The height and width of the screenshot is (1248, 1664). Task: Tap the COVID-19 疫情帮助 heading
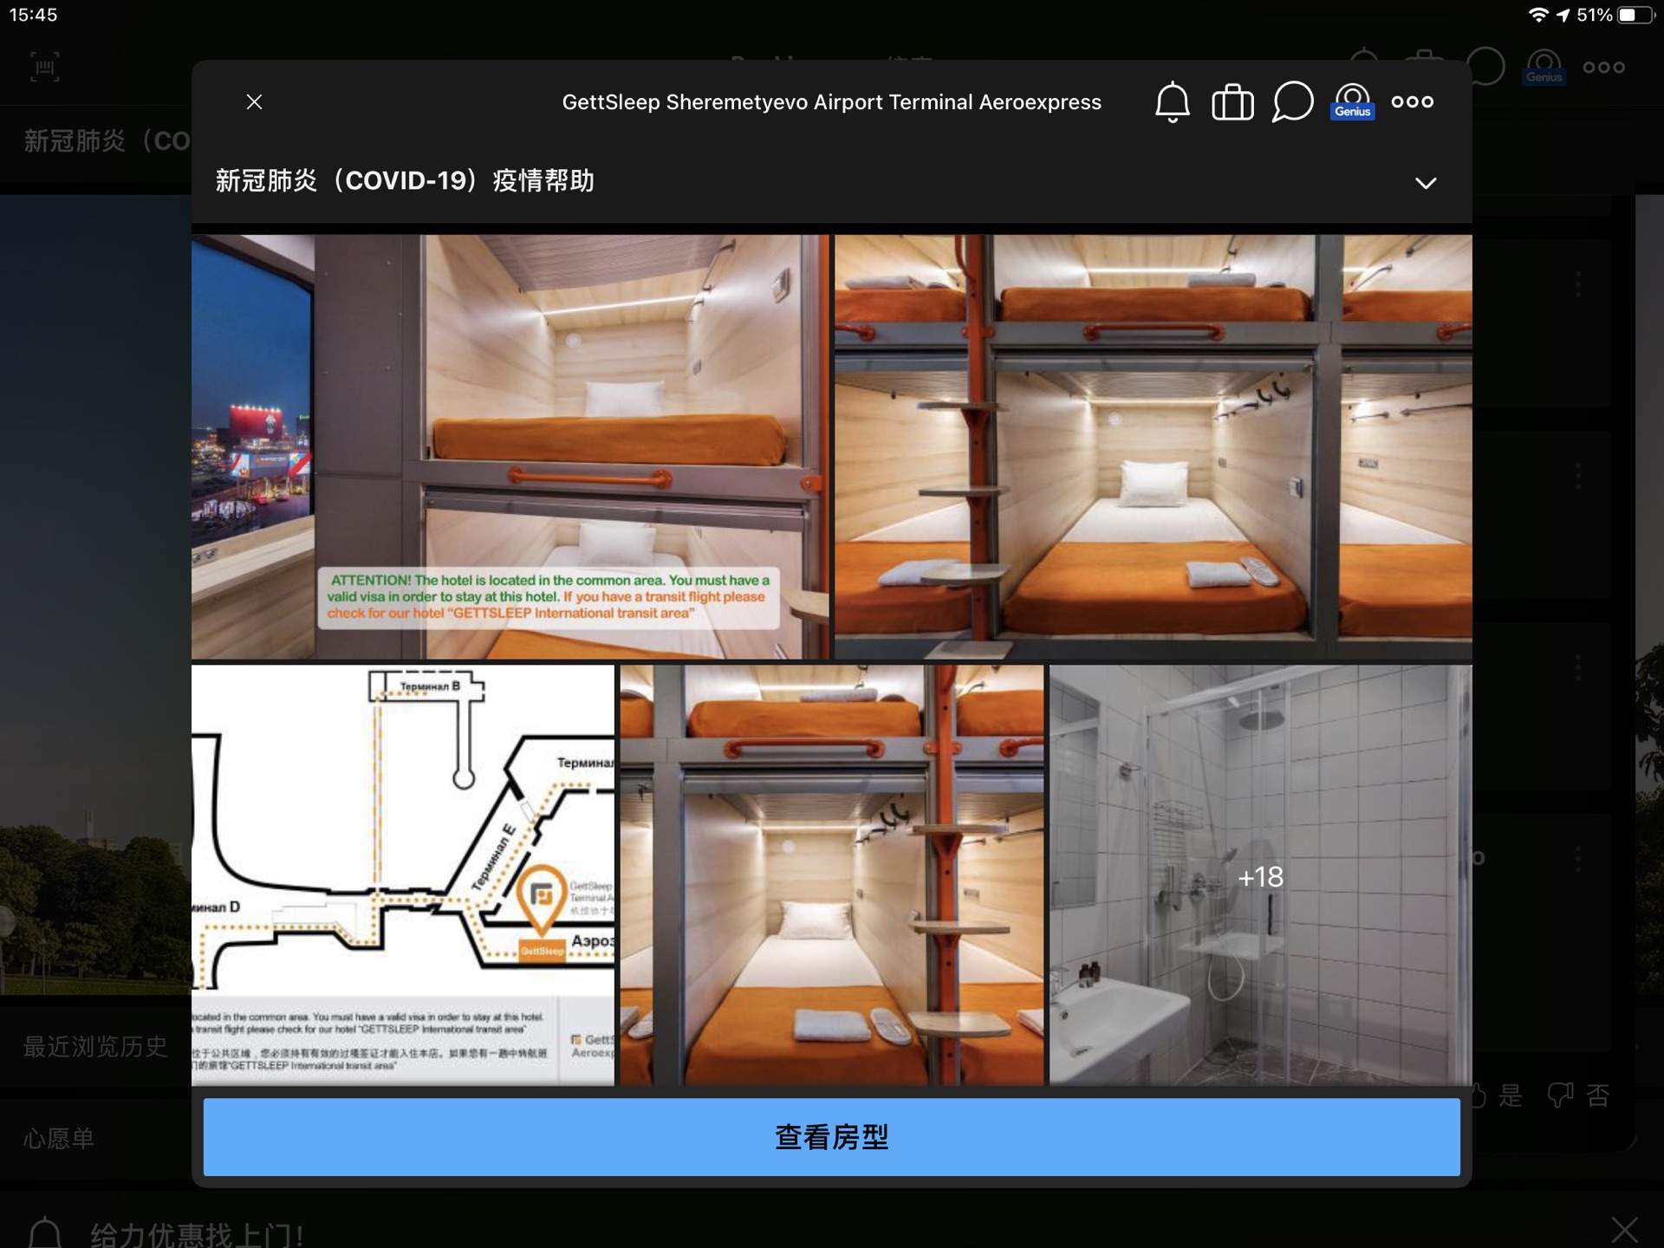(x=405, y=181)
